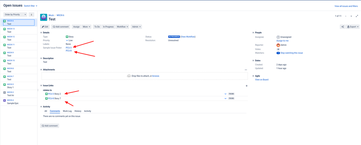The image size is (361, 145).
Task: Select MOCK-5 Story 1 in the list
Action: (19, 86)
